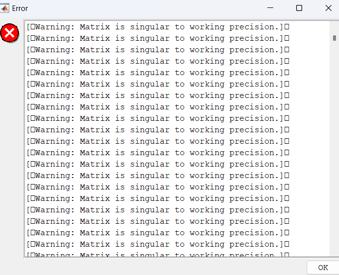This screenshot has width=339, height=275.
Task: Select the first warning line in the list
Action: coord(158,27)
